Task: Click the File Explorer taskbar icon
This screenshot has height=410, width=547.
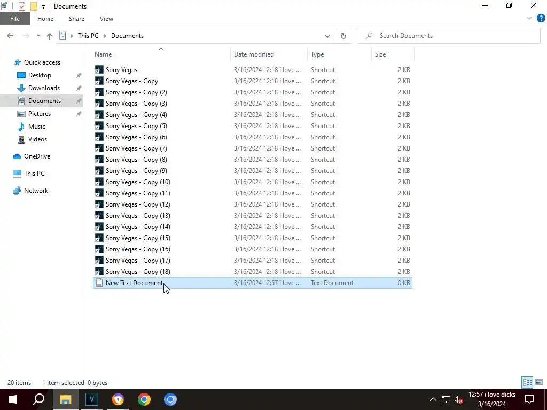Action: 65,399
